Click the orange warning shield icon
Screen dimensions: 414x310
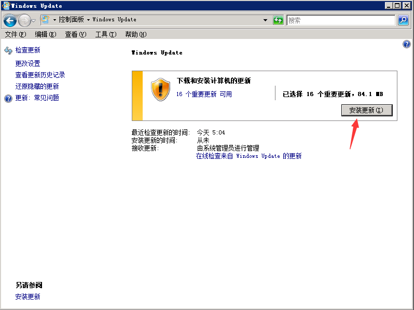click(x=160, y=89)
